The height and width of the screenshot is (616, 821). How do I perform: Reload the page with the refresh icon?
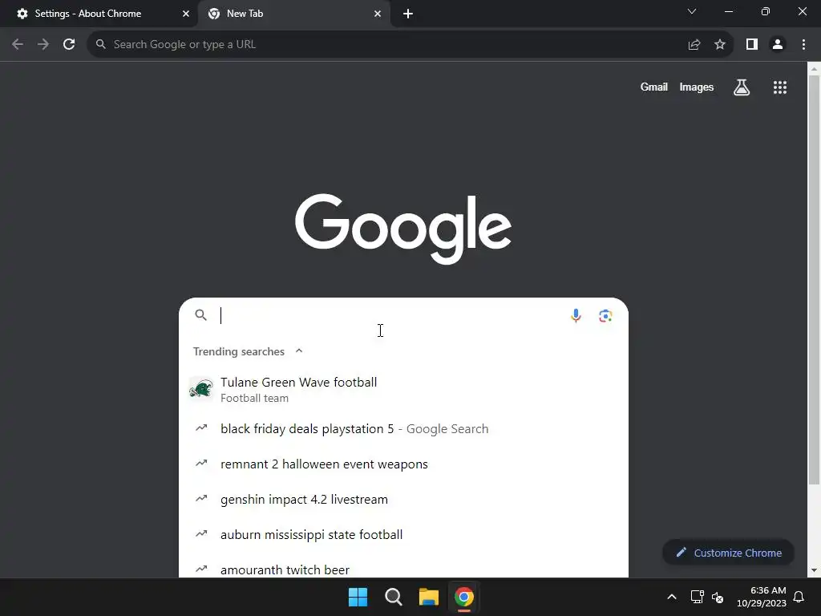(x=69, y=45)
